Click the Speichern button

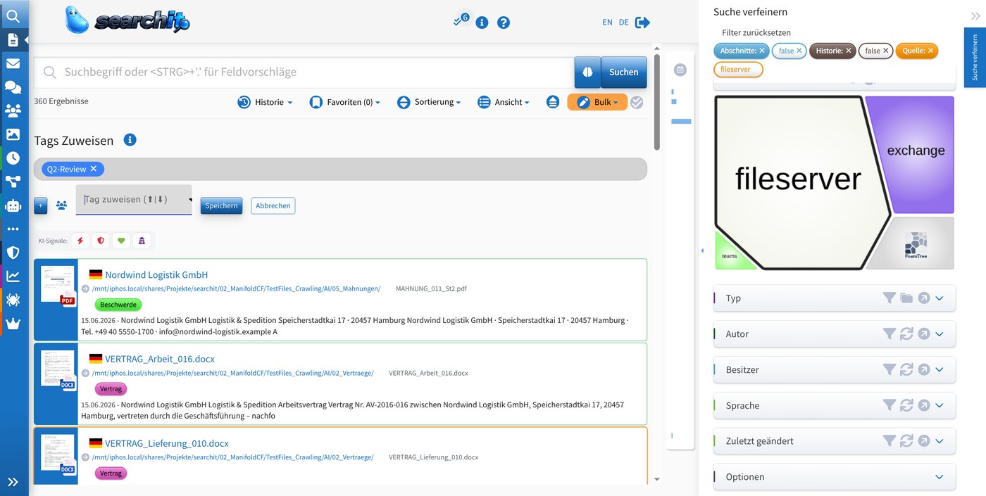pyautogui.click(x=221, y=205)
